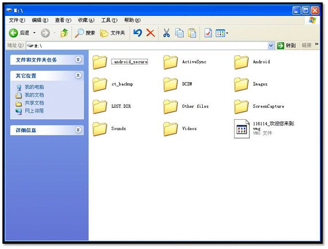This screenshot has width=328, height=249.
Task: Collapse the 其它位置 panel
Action: click(78, 76)
